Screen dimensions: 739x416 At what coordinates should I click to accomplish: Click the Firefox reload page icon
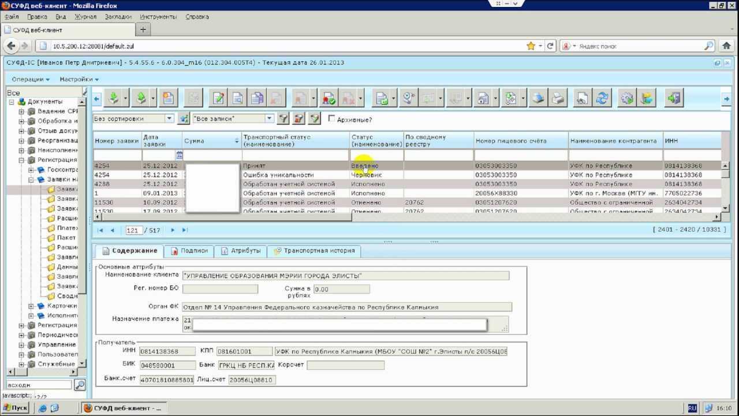pyautogui.click(x=550, y=46)
